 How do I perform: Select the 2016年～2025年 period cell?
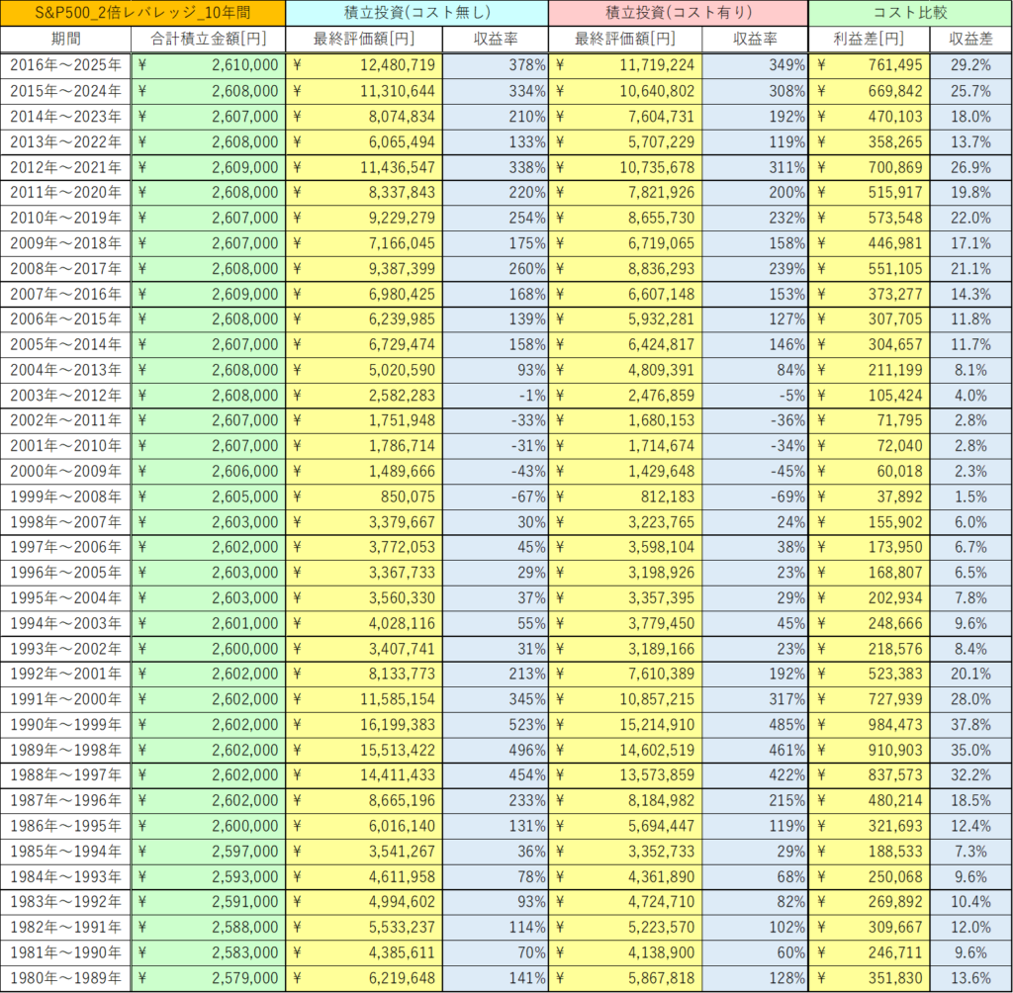[x=65, y=65]
